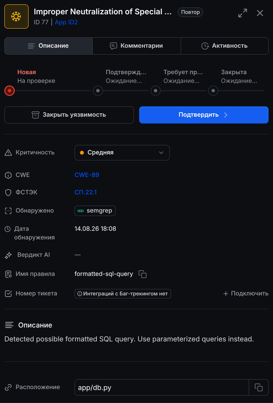Select the Требует пр... status step marker
This screenshot has width=273, height=403.
click(x=156, y=91)
